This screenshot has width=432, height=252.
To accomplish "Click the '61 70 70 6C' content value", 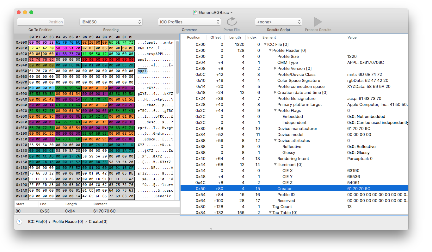I will point(105,211).
